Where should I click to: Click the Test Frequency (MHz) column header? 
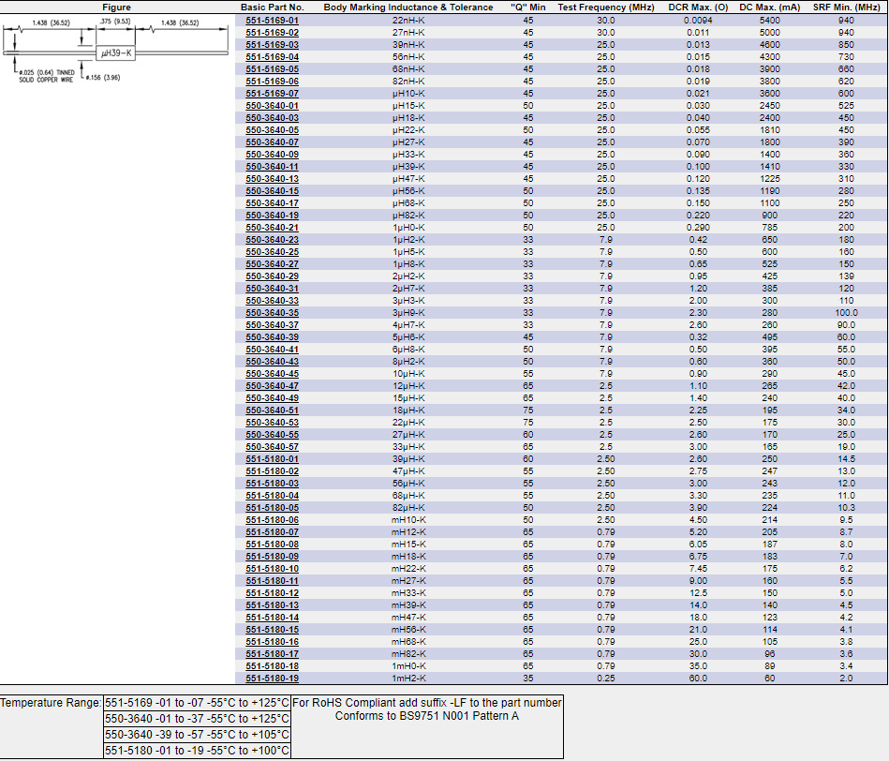tap(606, 7)
